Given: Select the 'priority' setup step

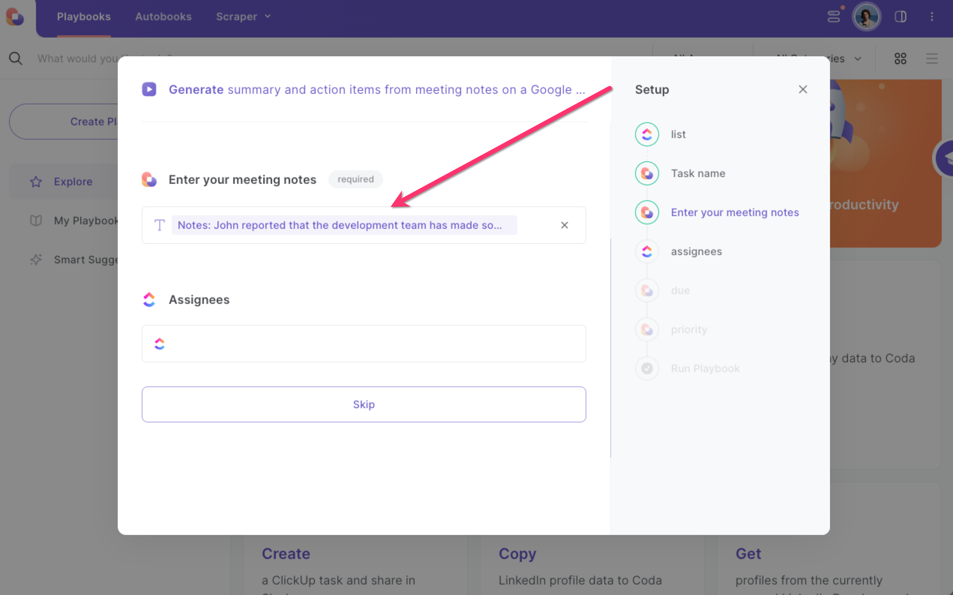Looking at the screenshot, I should click(x=689, y=329).
